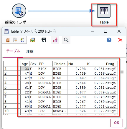The height and width of the screenshot is (129, 127).
Task: Click the table's vertical scrollbar thumb
Action: [122, 72]
